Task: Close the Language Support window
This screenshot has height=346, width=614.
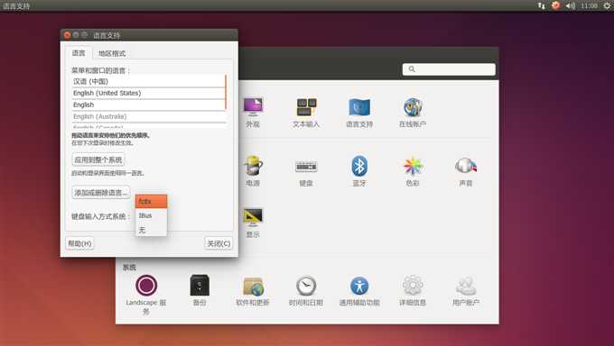Action: tap(67, 35)
